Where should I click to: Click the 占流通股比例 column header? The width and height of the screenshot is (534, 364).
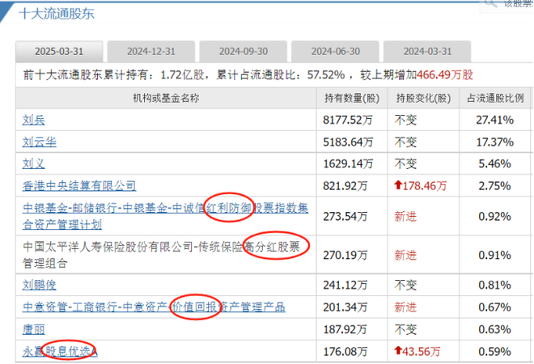click(495, 98)
